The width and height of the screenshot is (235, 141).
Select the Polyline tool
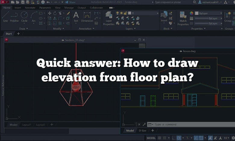14,16
